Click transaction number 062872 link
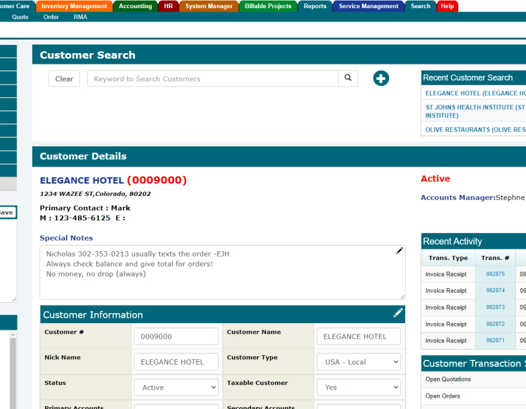The height and width of the screenshot is (409, 526). point(495,324)
